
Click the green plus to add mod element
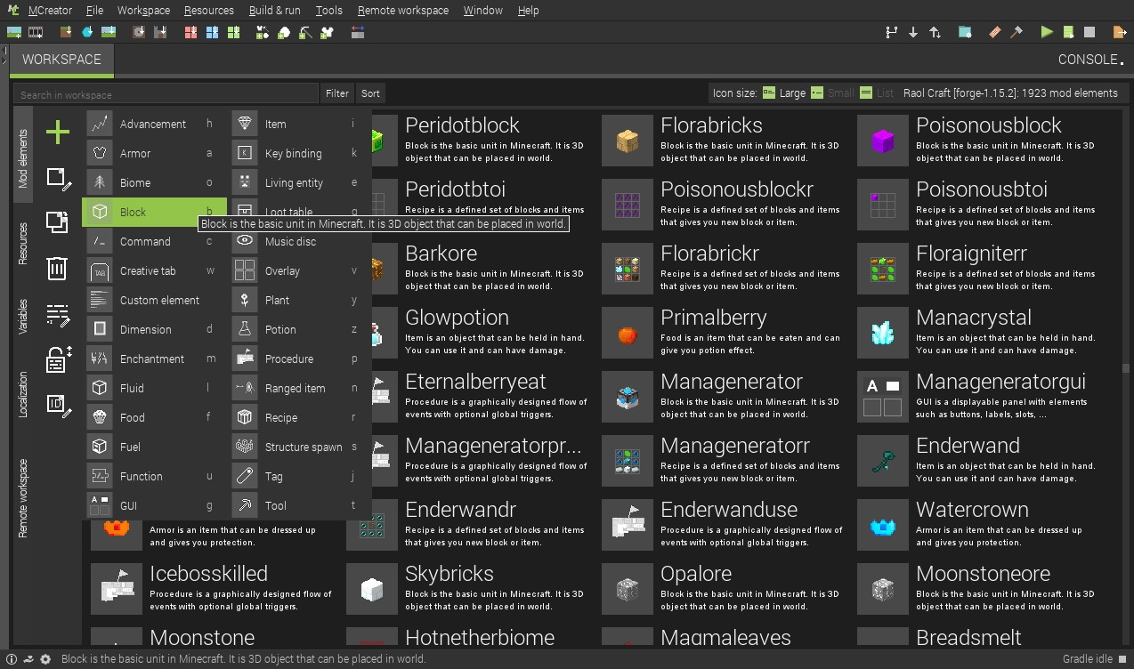click(x=58, y=133)
